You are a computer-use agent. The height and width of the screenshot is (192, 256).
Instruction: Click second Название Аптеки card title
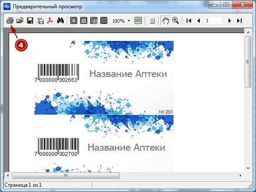coord(126,147)
